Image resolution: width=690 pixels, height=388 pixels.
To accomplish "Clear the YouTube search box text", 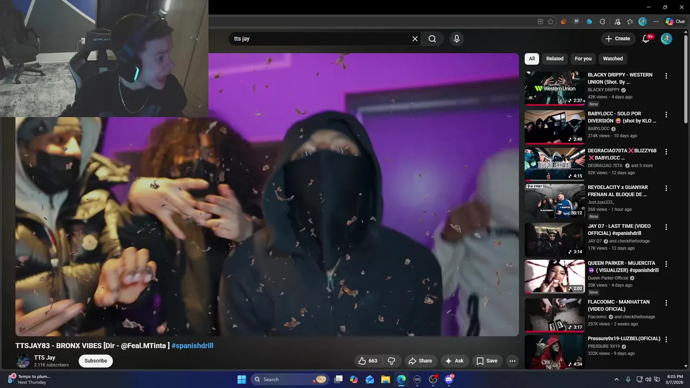I will coord(415,39).
